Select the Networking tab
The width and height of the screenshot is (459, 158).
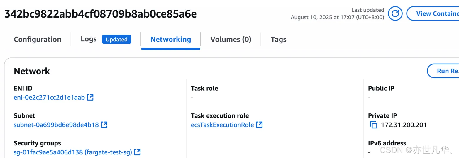click(171, 39)
